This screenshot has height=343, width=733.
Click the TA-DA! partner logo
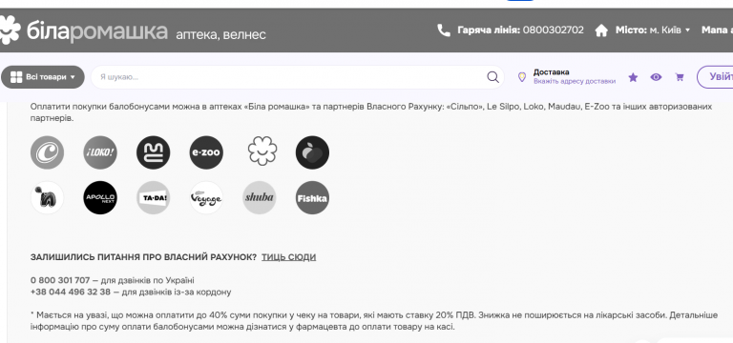[154, 198]
